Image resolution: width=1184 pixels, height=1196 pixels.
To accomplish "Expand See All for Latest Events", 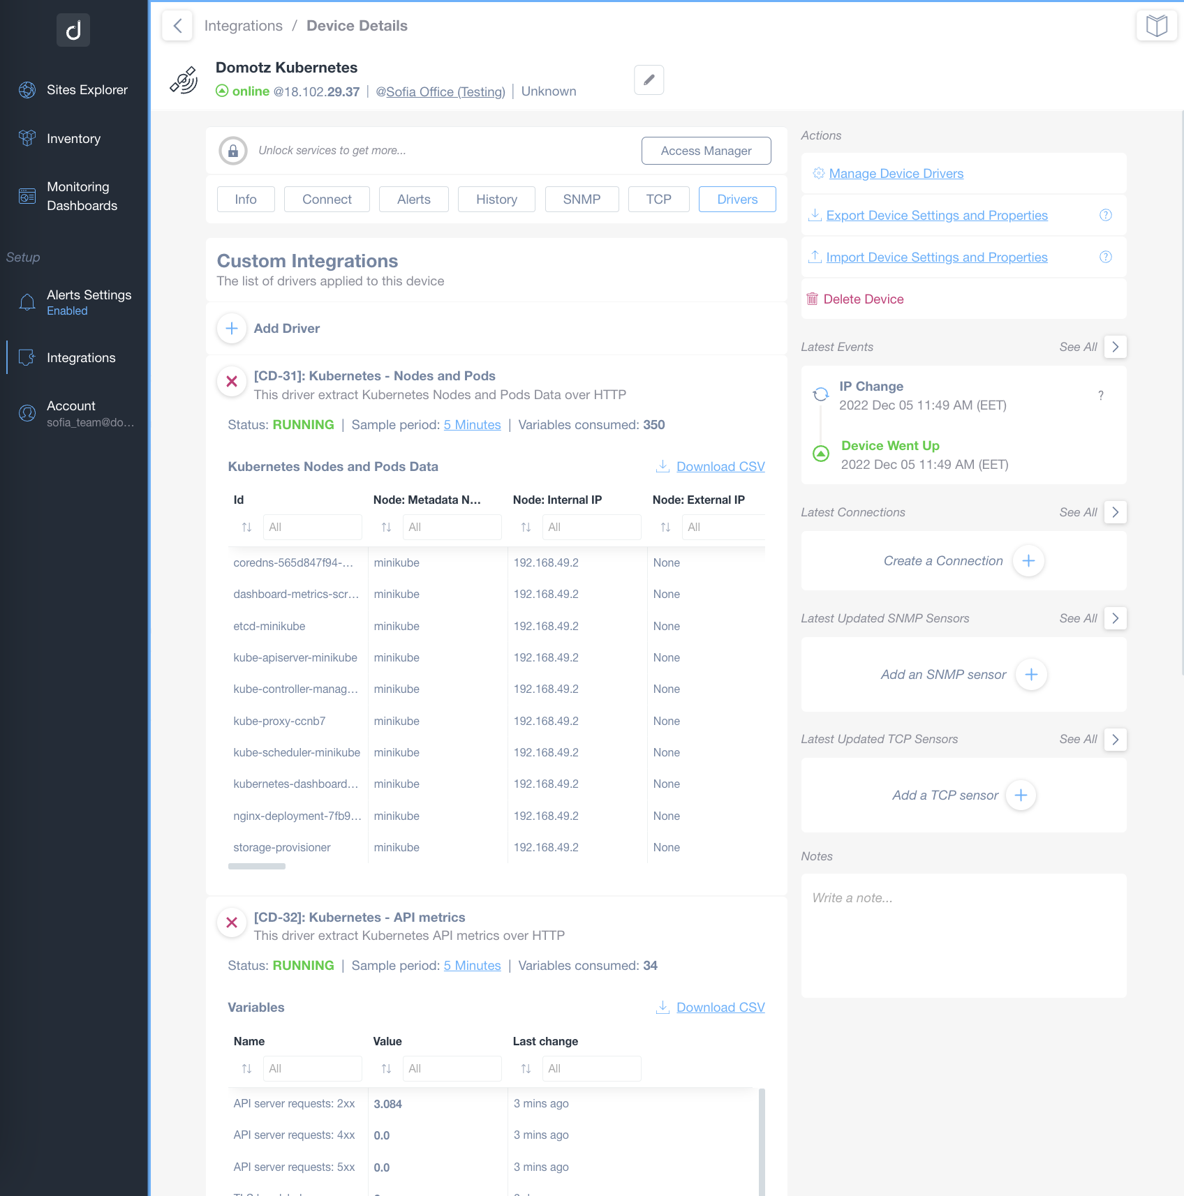I will [1115, 347].
